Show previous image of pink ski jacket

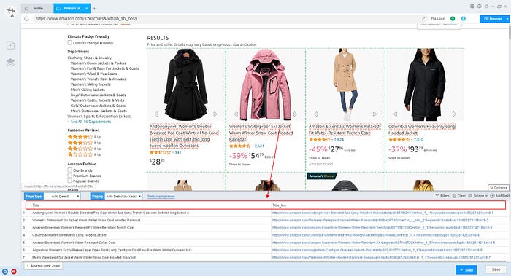(x=237, y=114)
